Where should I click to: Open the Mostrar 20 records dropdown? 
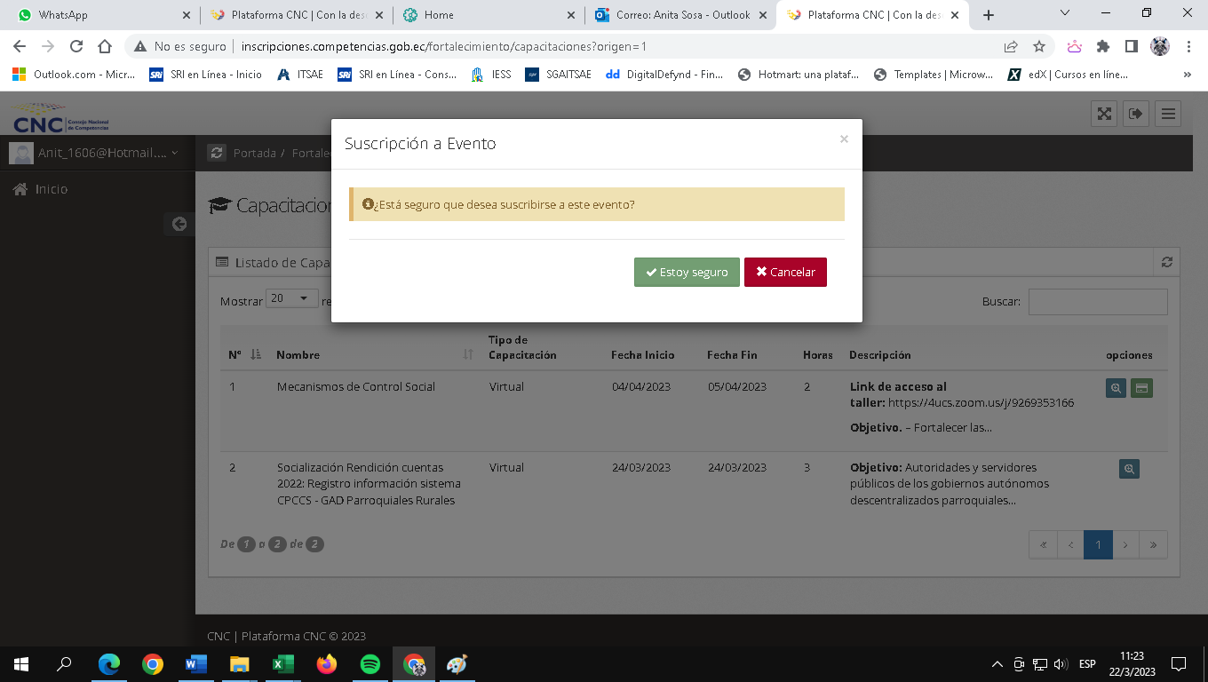(291, 298)
